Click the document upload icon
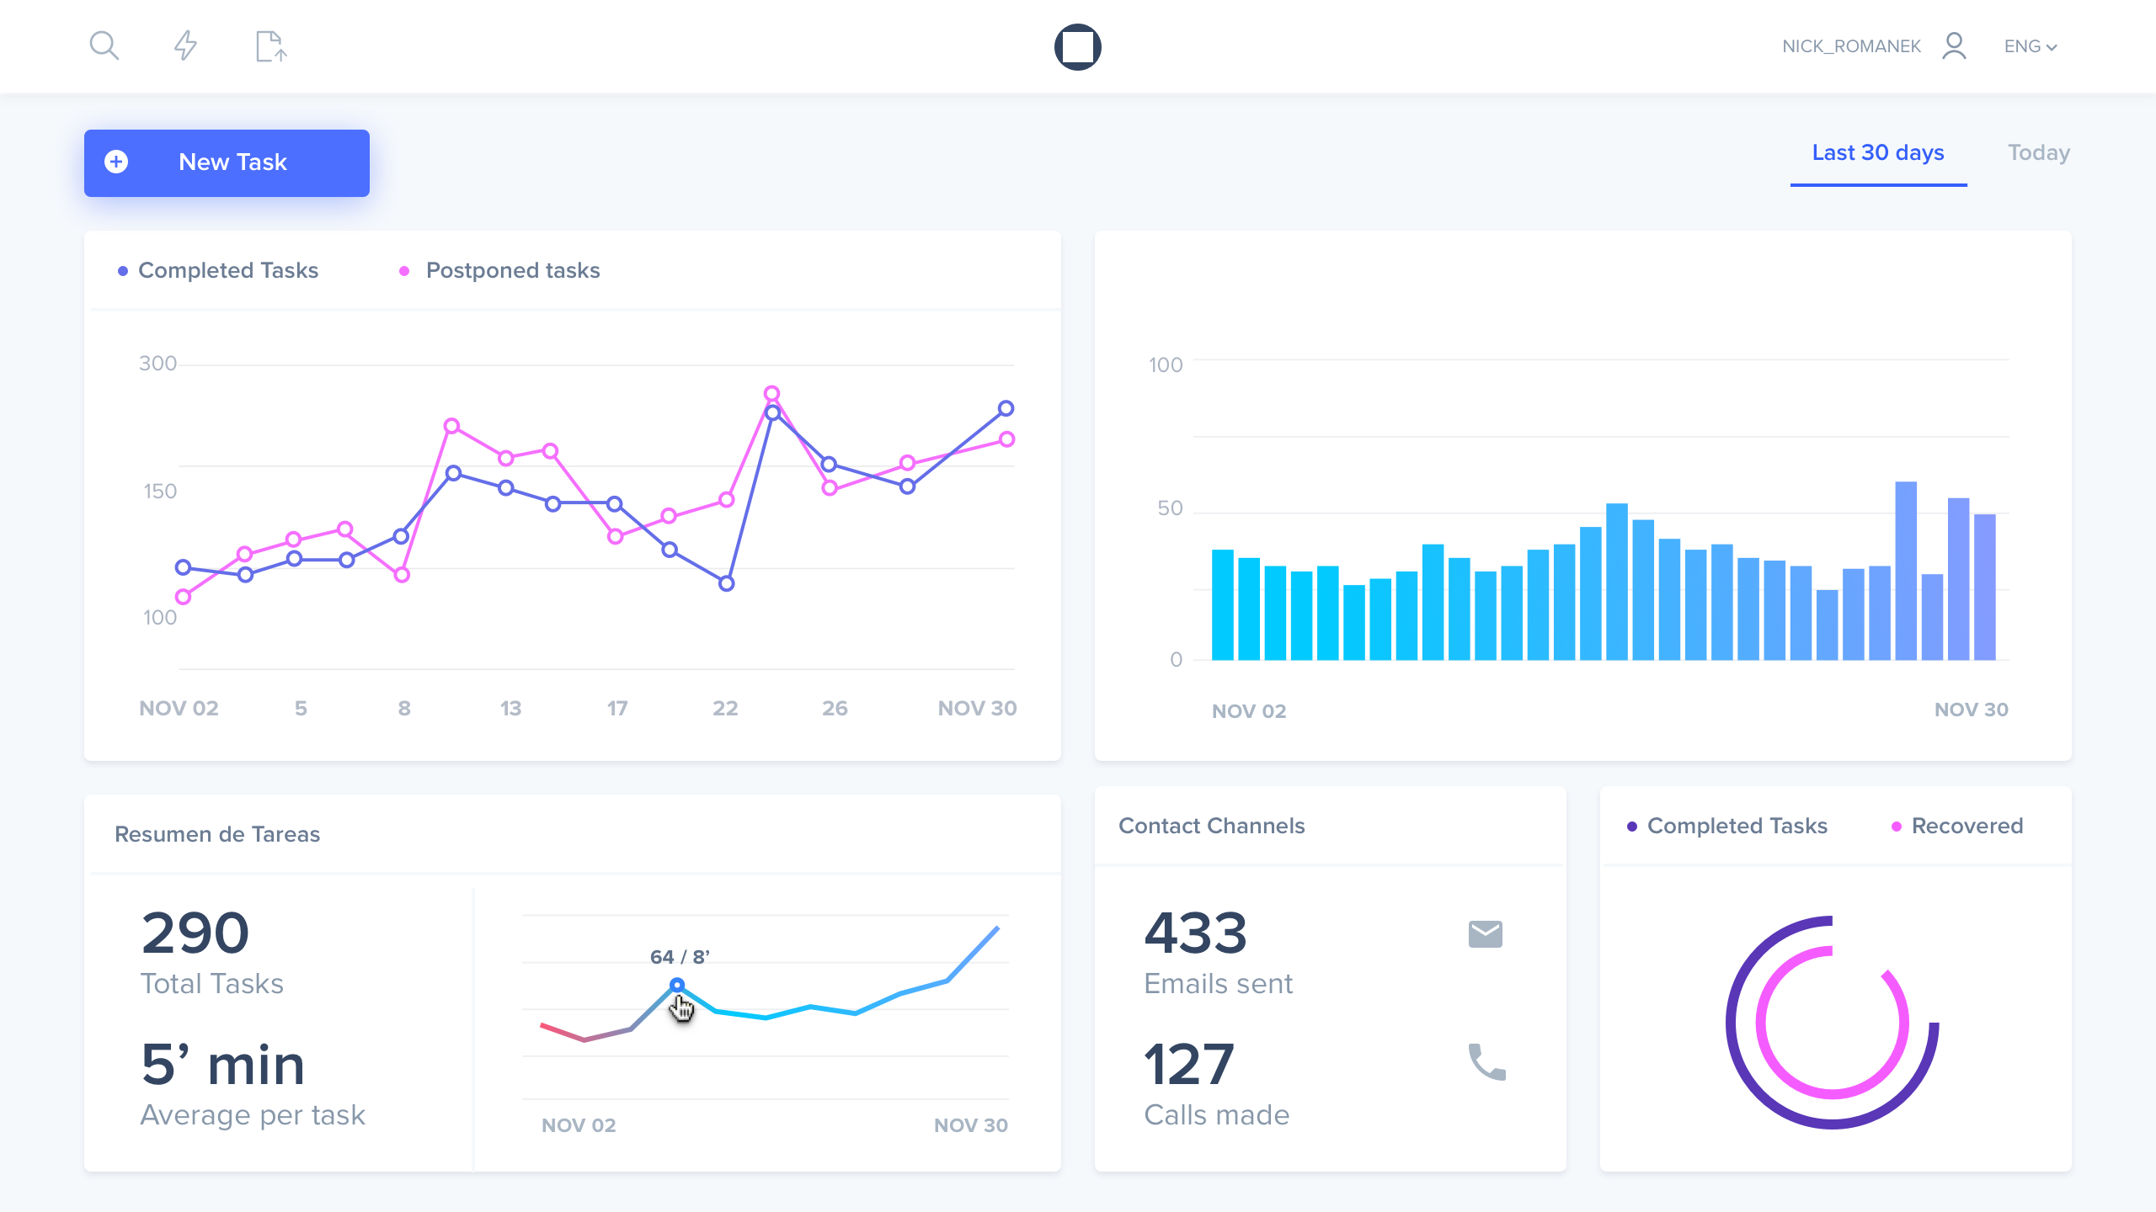The height and width of the screenshot is (1212, 2156). (270, 46)
